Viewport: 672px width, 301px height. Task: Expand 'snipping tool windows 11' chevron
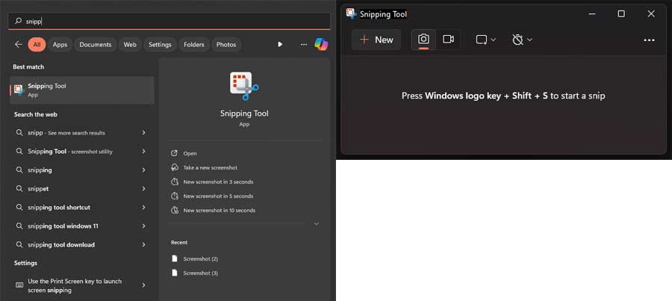coord(143,226)
